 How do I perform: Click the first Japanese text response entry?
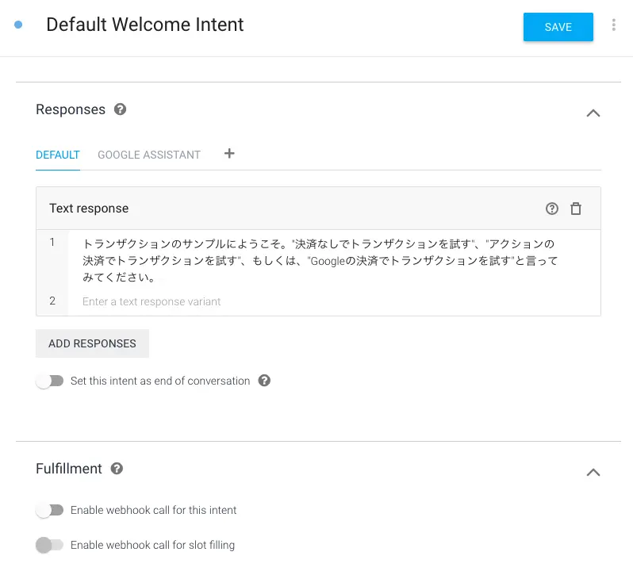(334, 261)
